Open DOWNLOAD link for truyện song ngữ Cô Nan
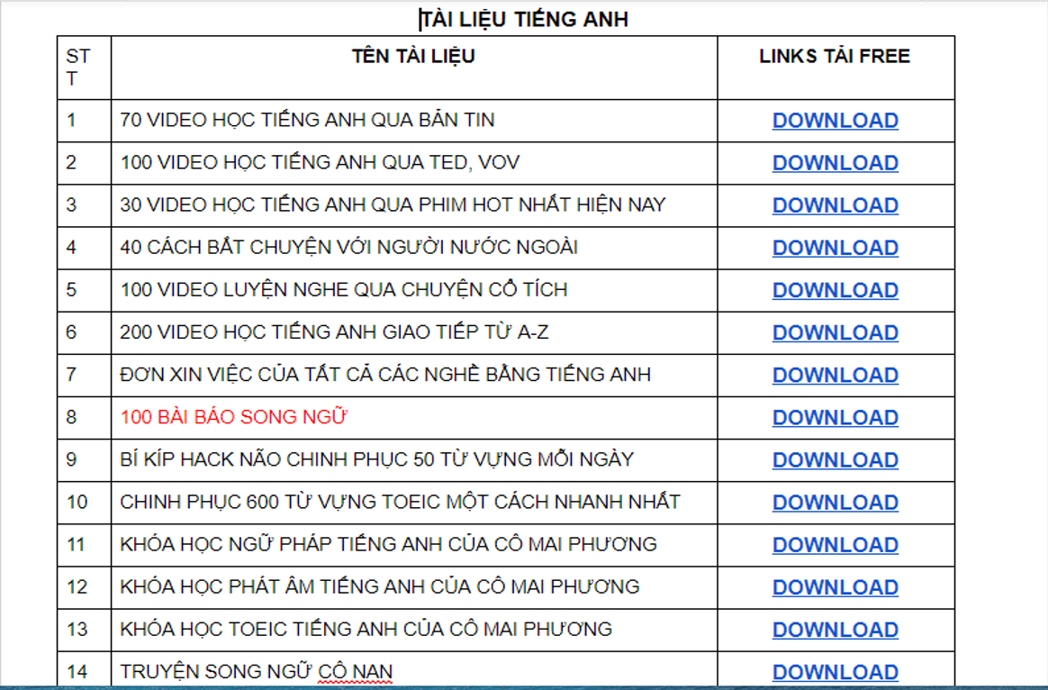This screenshot has height=690, width=1048. coord(835,673)
